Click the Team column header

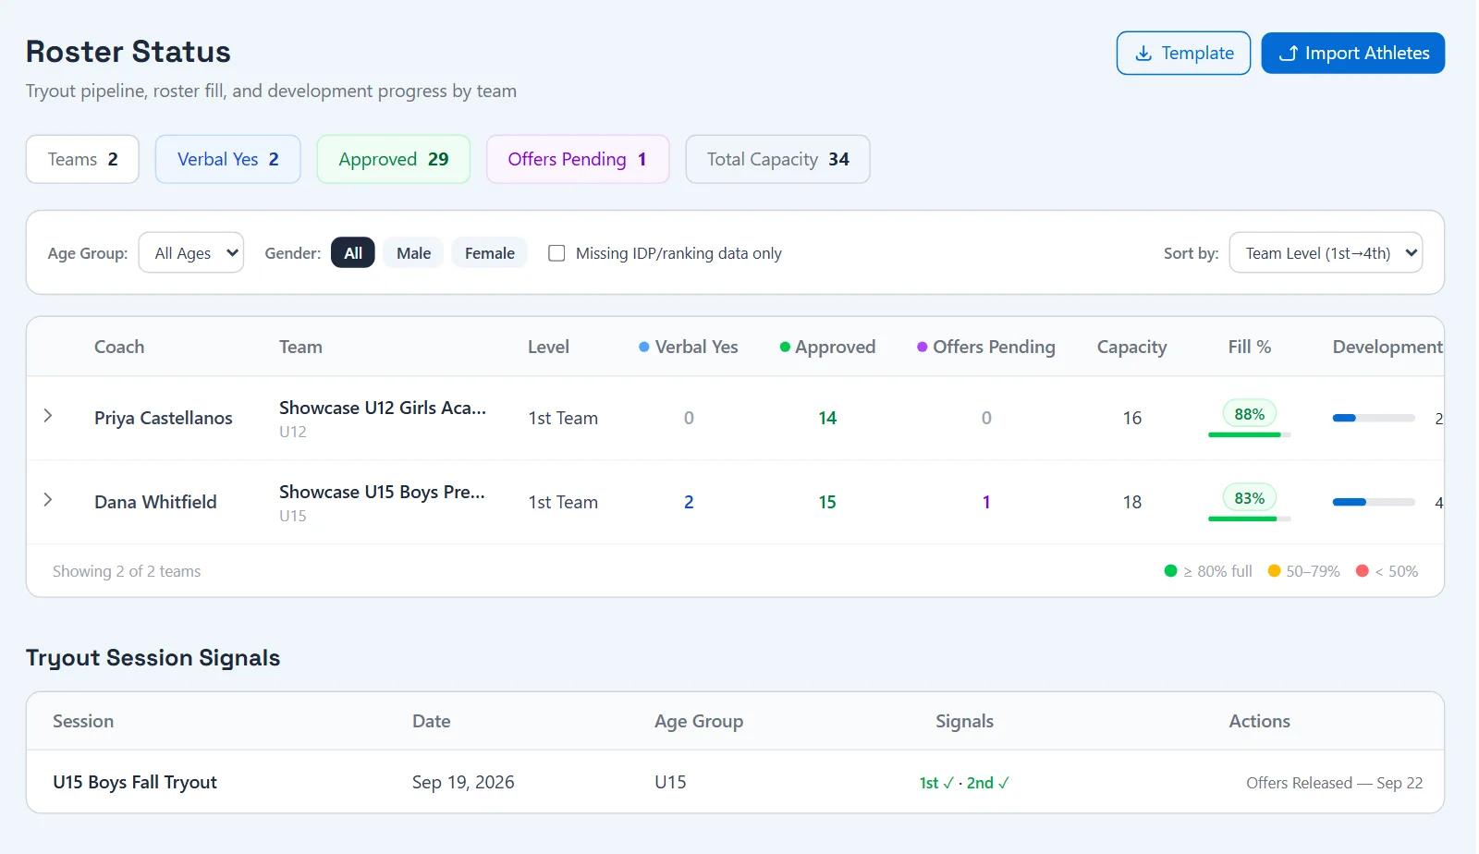point(300,347)
